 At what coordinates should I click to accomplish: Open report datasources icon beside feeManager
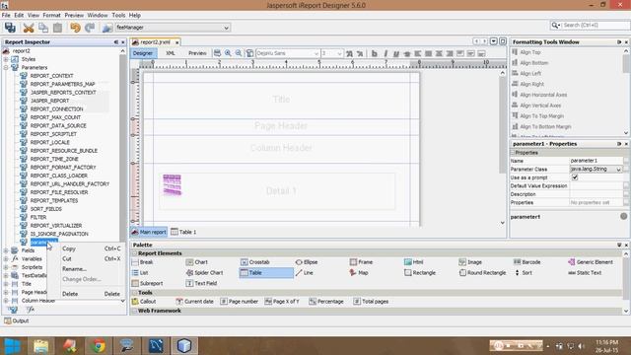point(107,28)
